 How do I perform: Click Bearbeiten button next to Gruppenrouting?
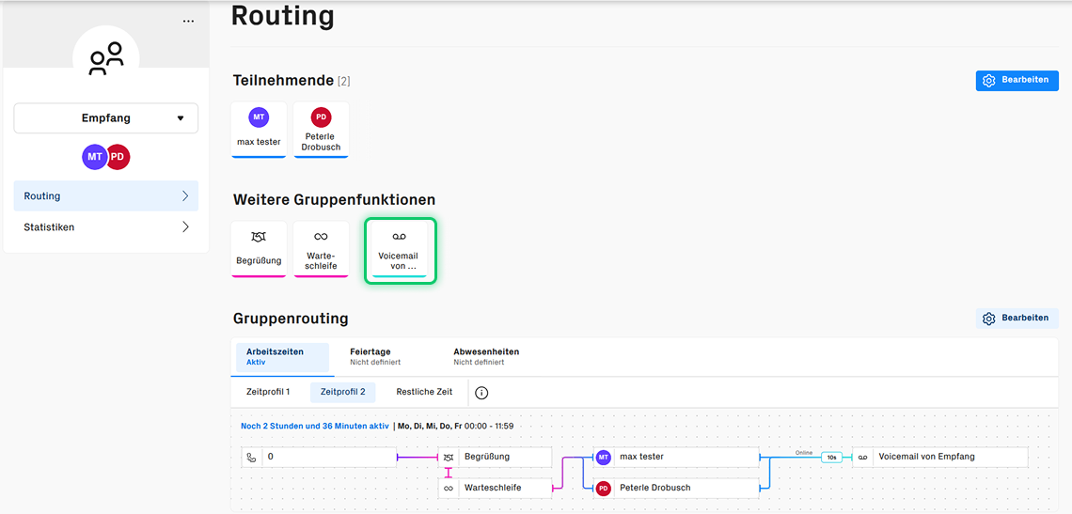click(x=1017, y=318)
